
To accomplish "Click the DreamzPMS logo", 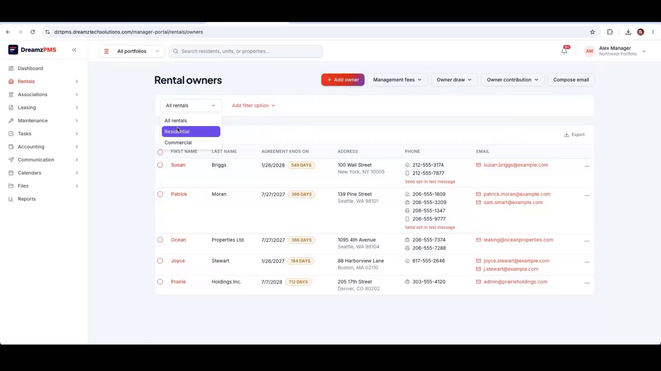I will (32, 50).
